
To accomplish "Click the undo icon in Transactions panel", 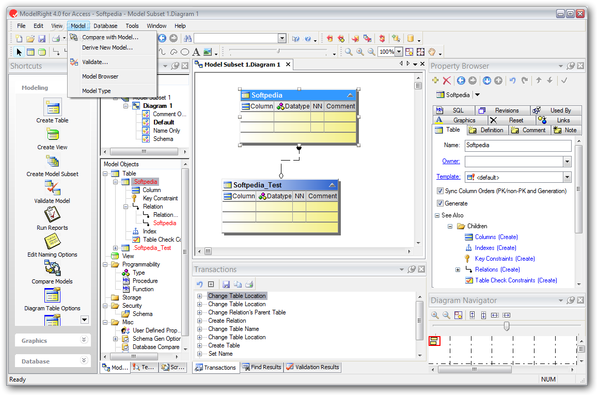I will (199, 284).
